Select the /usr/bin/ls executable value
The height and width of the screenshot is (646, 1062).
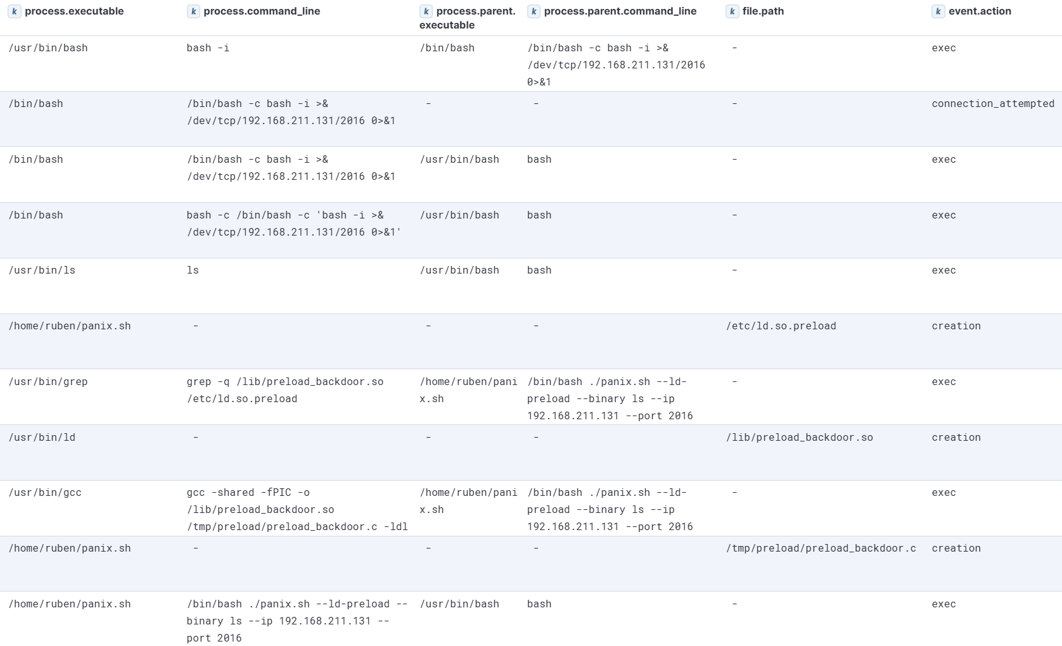coord(41,270)
